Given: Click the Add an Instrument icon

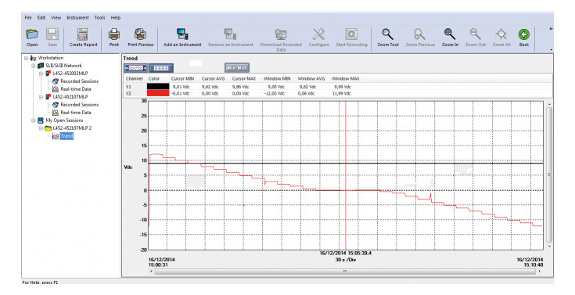Looking at the screenshot, I should [x=182, y=34].
